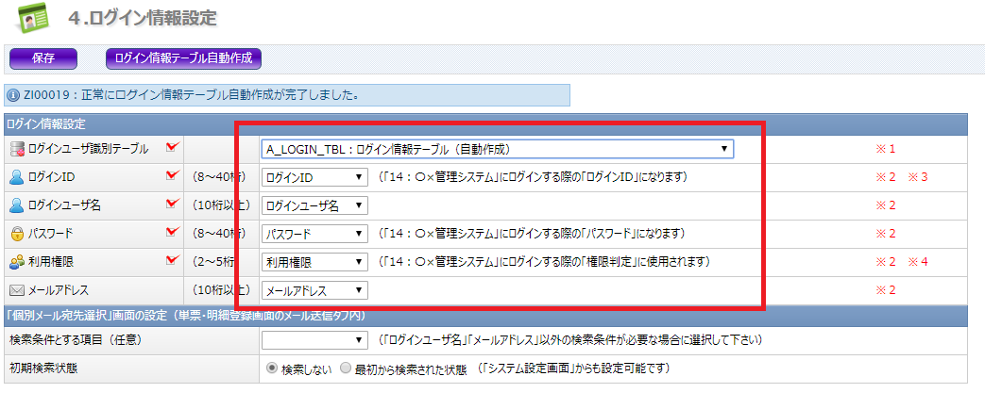The width and height of the screenshot is (985, 393).
Task: Click the red checkmark beside ログインID
Action: point(172,175)
